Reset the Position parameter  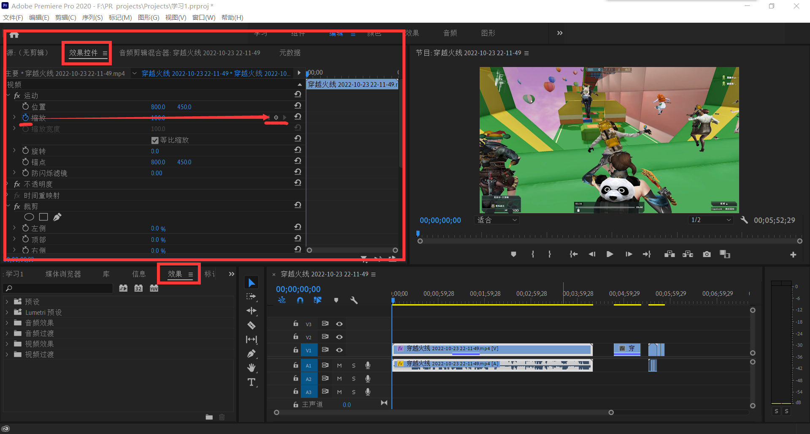click(298, 106)
